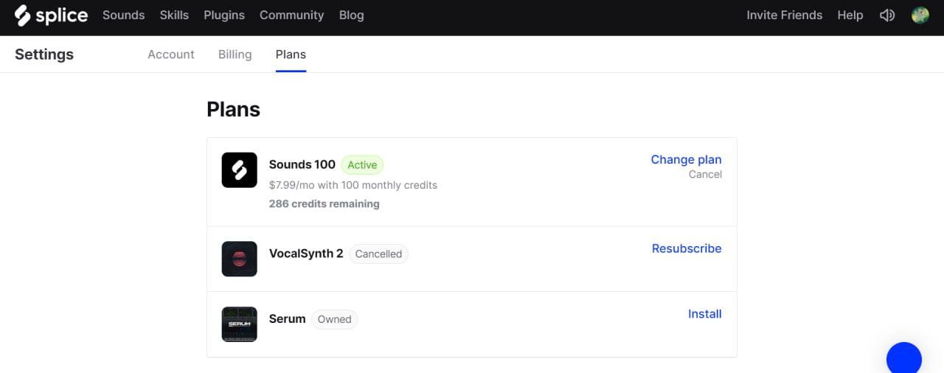
Task: Click the Splice logo icon
Action: pos(23,15)
